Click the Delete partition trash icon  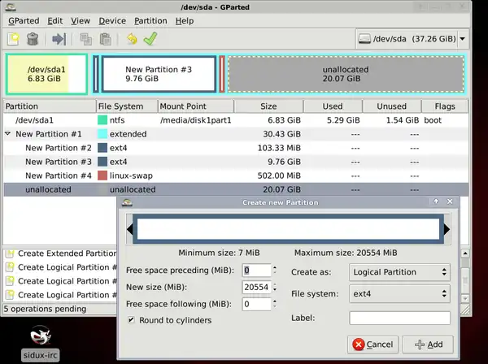coord(33,38)
